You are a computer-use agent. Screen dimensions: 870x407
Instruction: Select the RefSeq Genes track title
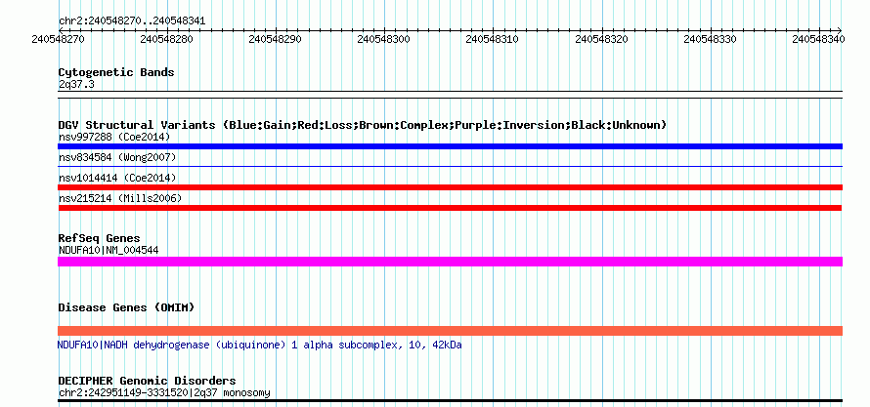tap(100, 239)
